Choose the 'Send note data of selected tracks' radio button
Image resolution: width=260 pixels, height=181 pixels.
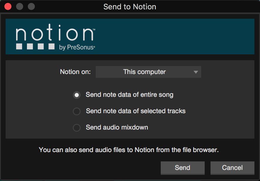click(x=77, y=111)
